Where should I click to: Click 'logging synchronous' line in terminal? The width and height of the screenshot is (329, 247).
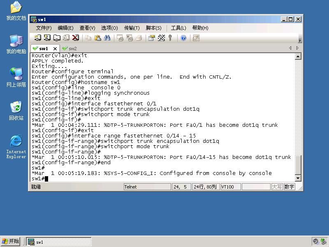pyautogui.click(x=90, y=93)
